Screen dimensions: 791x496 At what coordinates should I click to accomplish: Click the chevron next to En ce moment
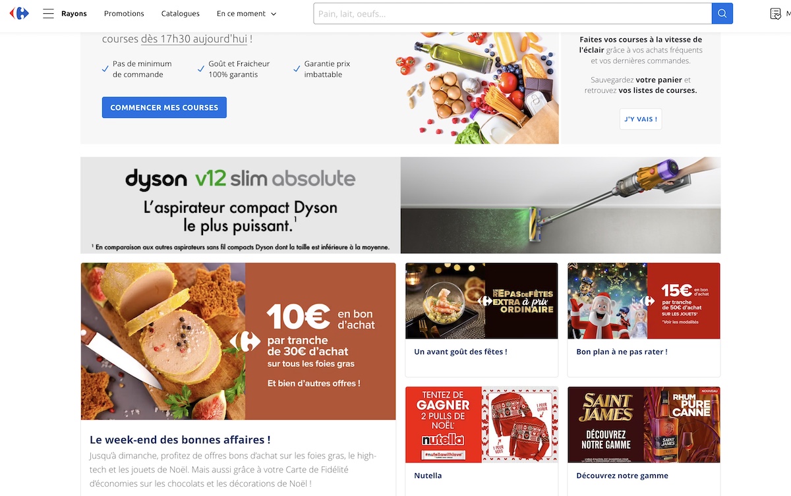coord(274,14)
